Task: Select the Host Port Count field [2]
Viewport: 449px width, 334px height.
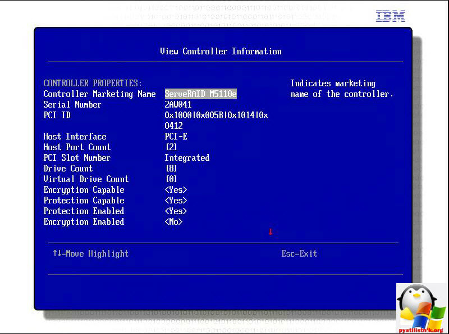Action: tap(171, 147)
